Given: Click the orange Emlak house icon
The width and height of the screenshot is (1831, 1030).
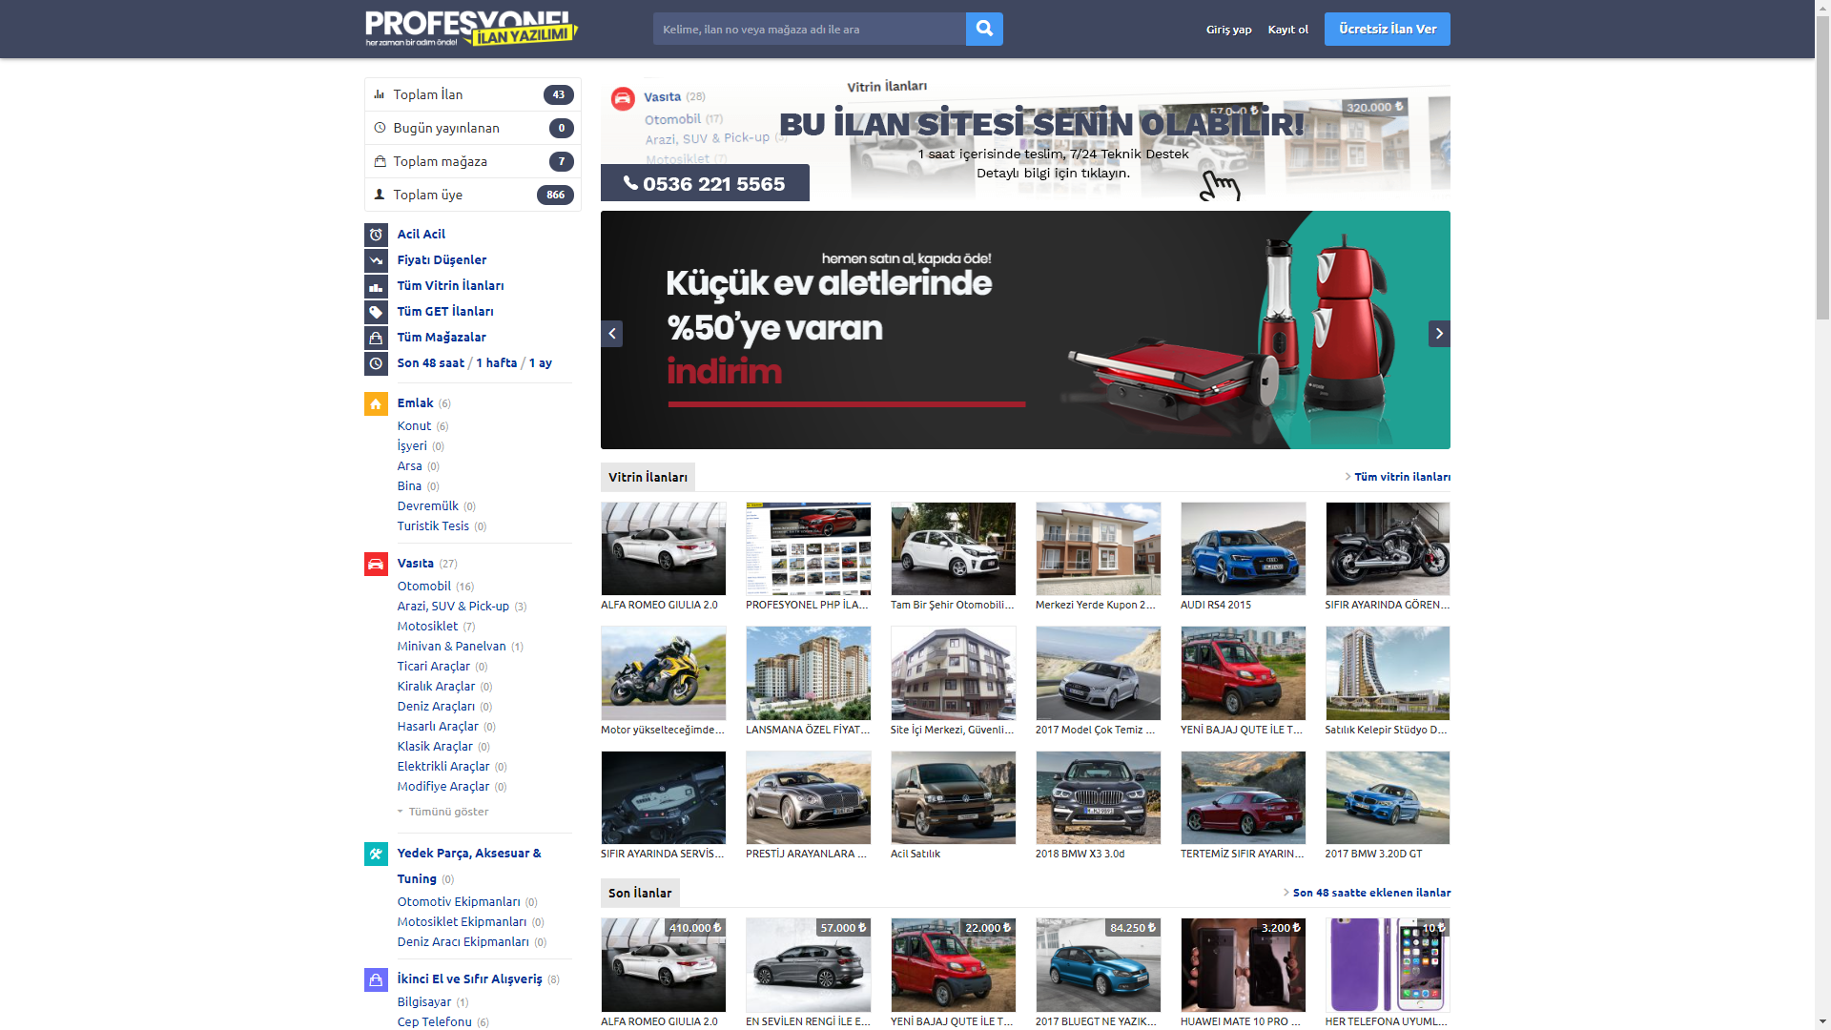Looking at the screenshot, I should 376,404.
